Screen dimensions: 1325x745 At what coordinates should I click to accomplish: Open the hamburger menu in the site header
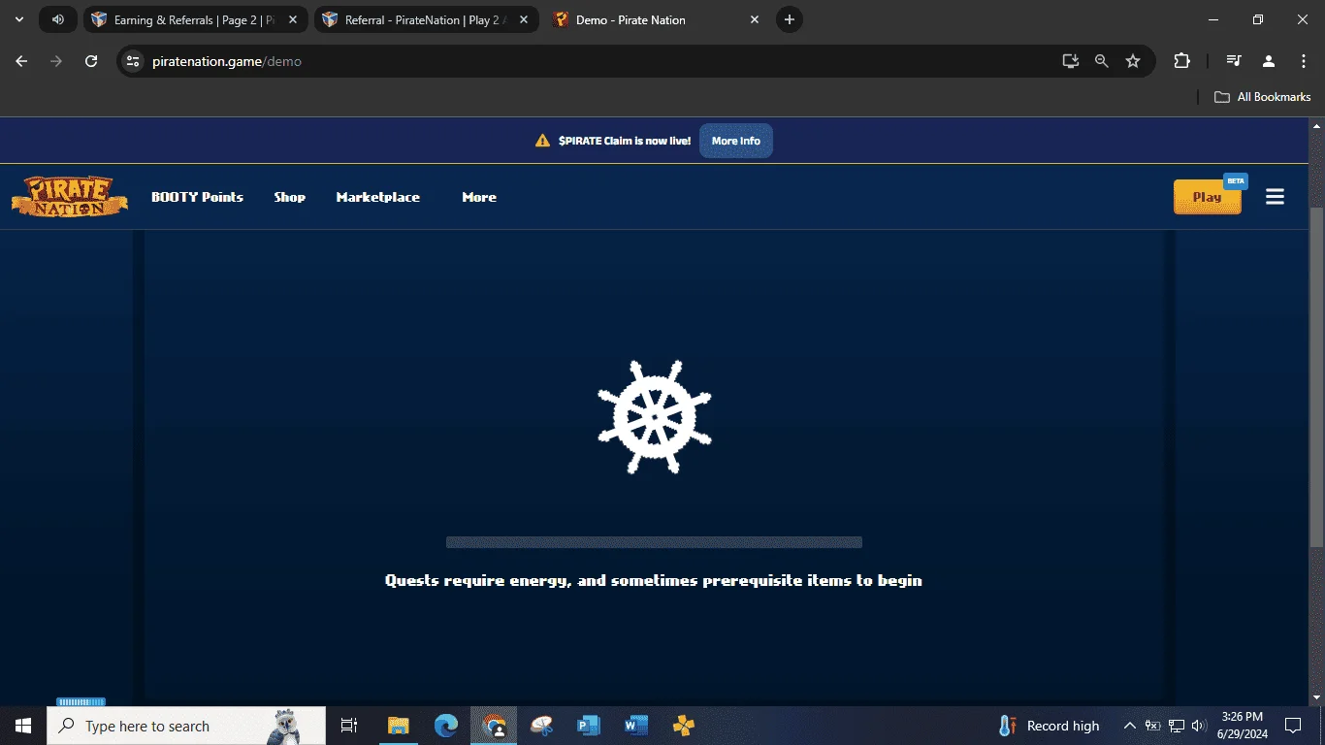click(x=1275, y=197)
